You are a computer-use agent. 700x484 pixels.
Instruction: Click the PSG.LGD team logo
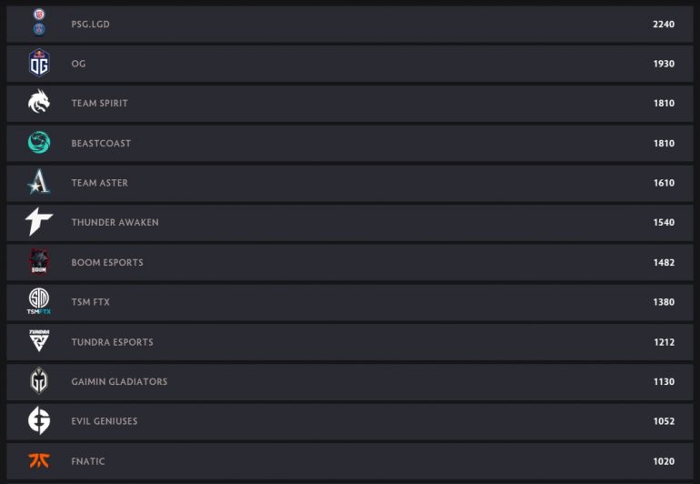[39, 23]
